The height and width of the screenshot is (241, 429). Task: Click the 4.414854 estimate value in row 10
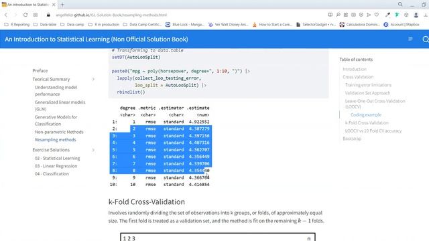pyautogui.click(x=199, y=185)
